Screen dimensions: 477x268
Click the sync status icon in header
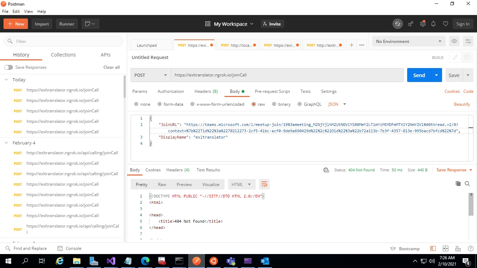397,24
